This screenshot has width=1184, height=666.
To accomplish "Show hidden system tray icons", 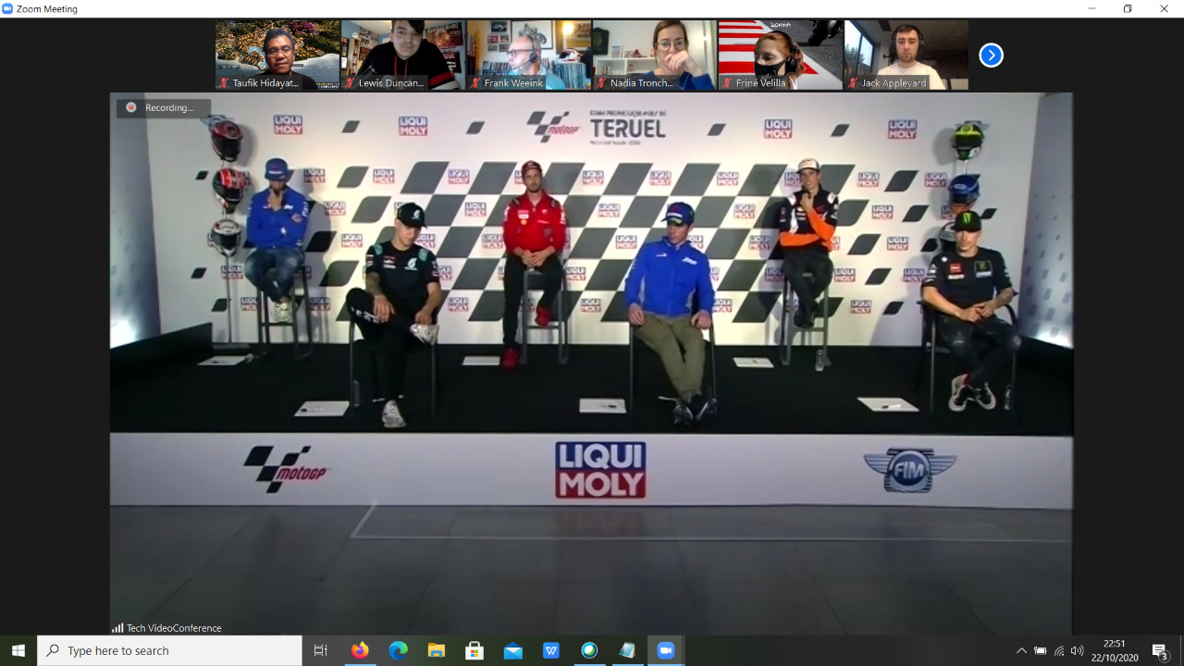I will pyautogui.click(x=1021, y=650).
